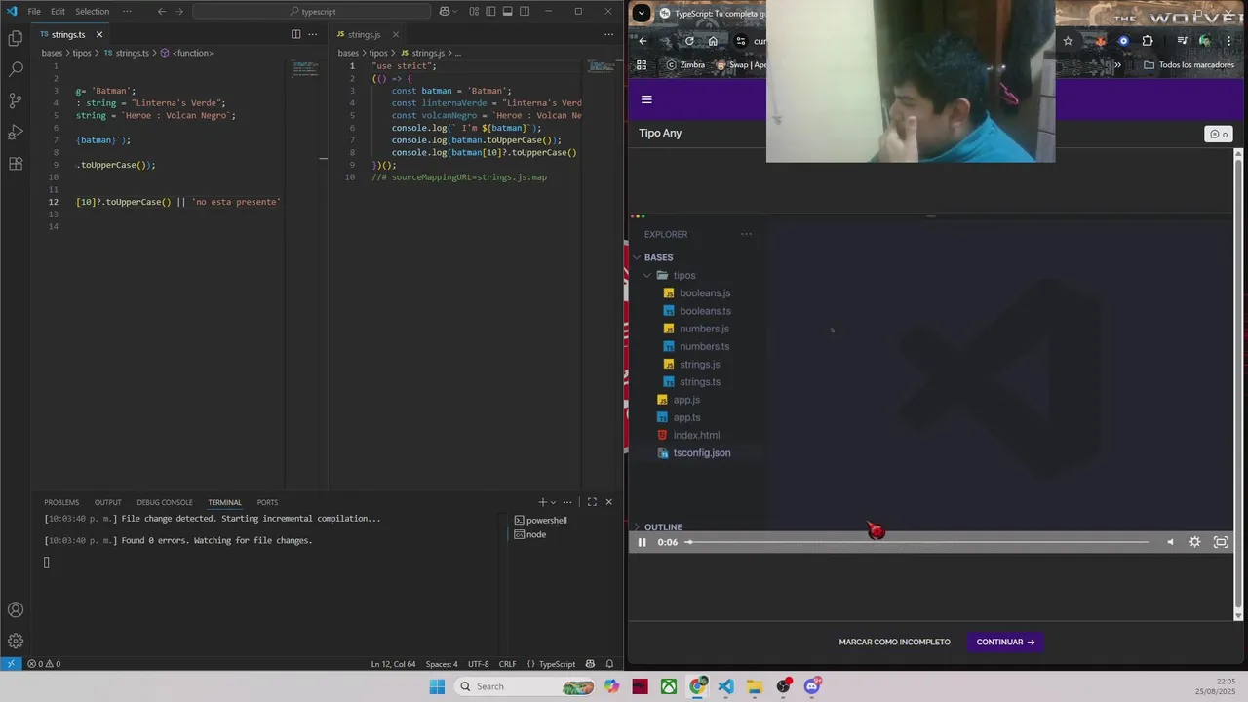Image resolution: width=1248 pixels, height=702 pixels.
Task: Open the Manage gear in VS Code
Action: pos(16,642)
